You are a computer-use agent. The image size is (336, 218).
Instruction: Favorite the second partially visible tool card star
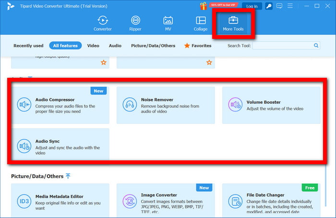coord(209,62)
